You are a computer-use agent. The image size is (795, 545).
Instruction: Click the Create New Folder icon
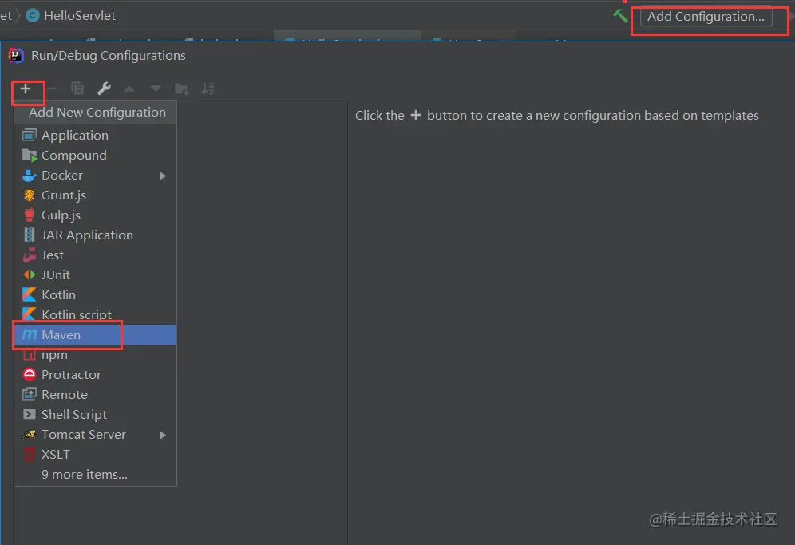(x=181, y=89)
